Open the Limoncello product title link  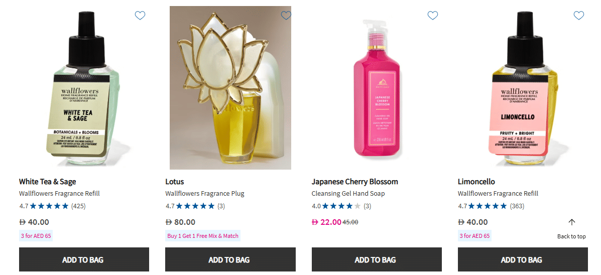tap(476, 182)
